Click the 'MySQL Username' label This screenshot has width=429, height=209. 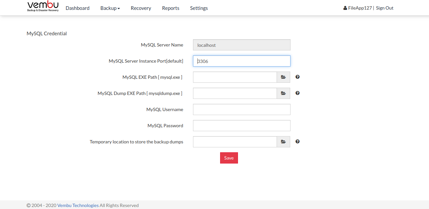(165, 109)
